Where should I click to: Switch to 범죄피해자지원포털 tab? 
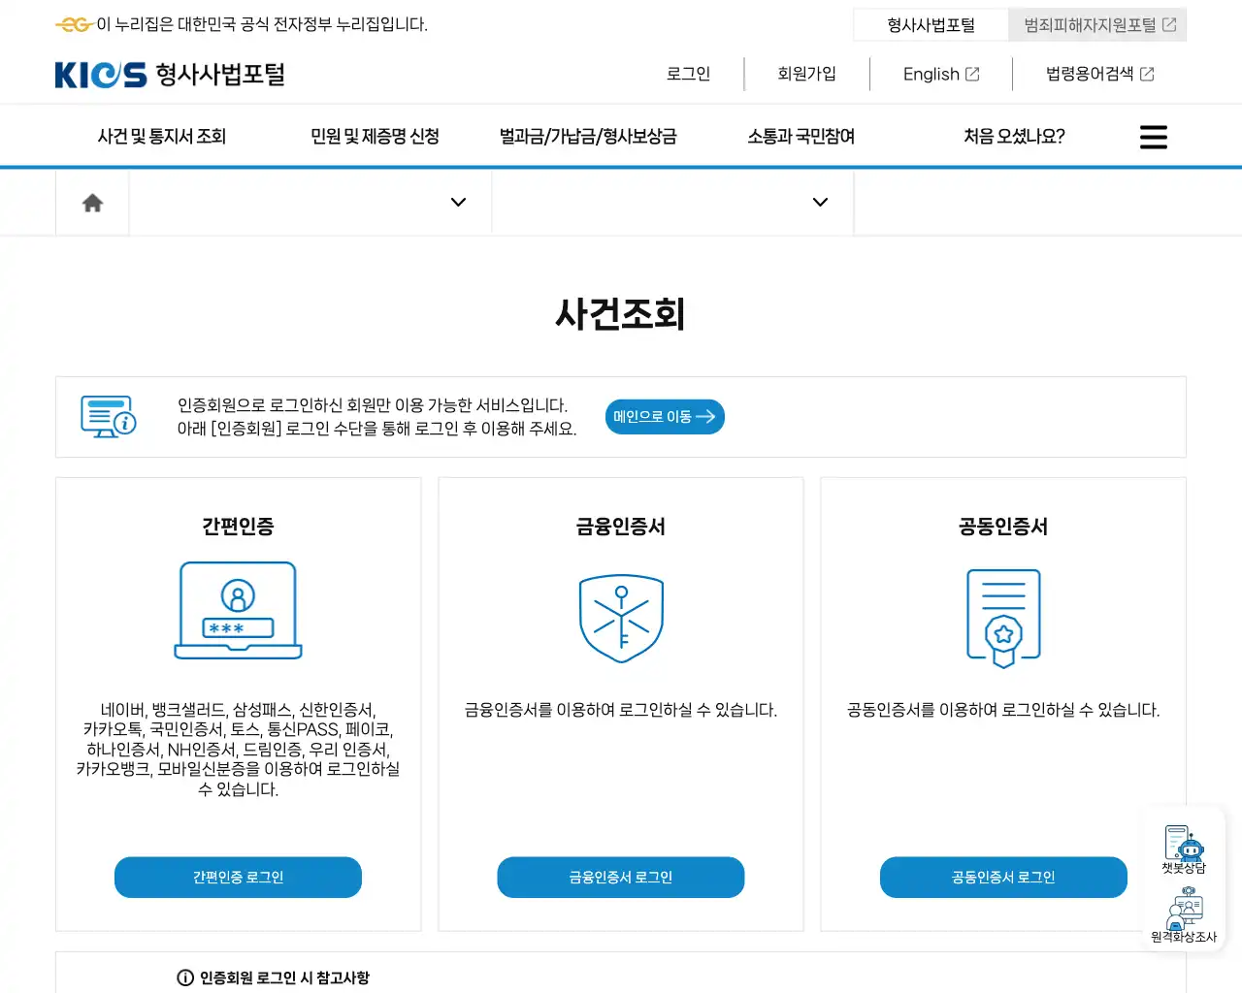click(x=1097, y=25)
